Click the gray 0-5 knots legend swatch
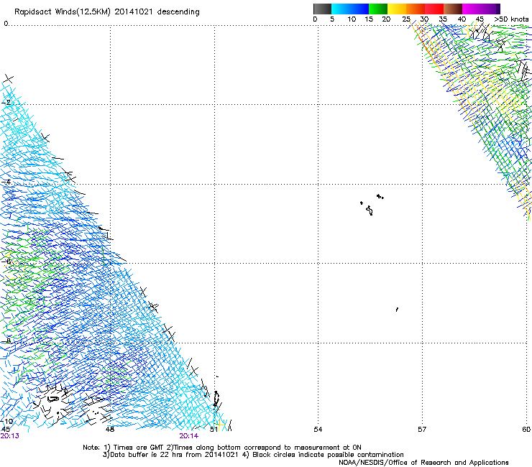The image size is (532, 467). [322, 9]
